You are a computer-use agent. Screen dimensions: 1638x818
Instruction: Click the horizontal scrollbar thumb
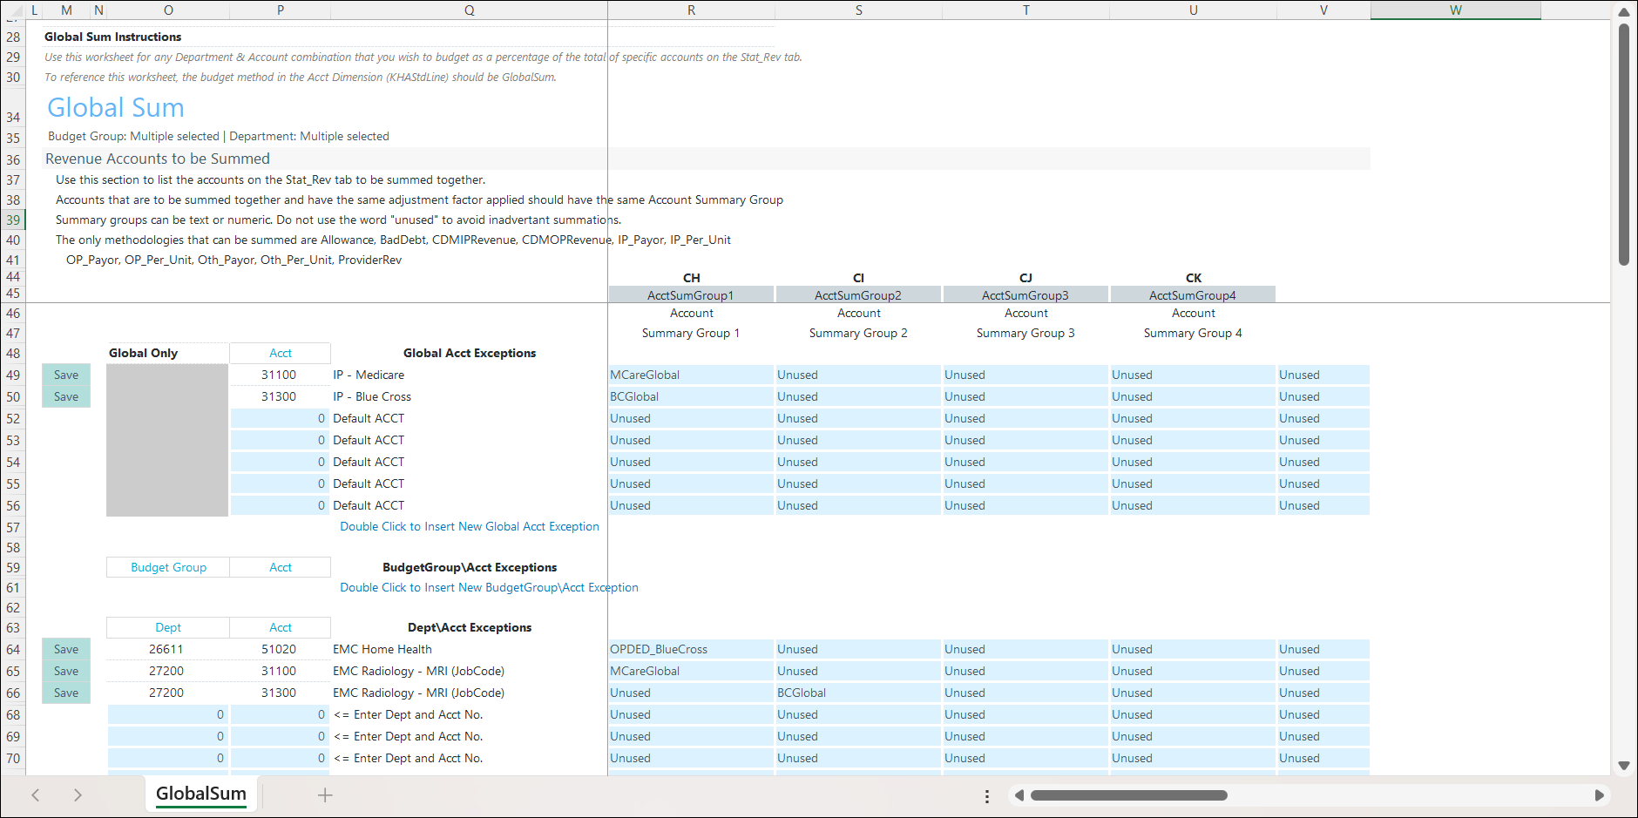click(1128, 795)
